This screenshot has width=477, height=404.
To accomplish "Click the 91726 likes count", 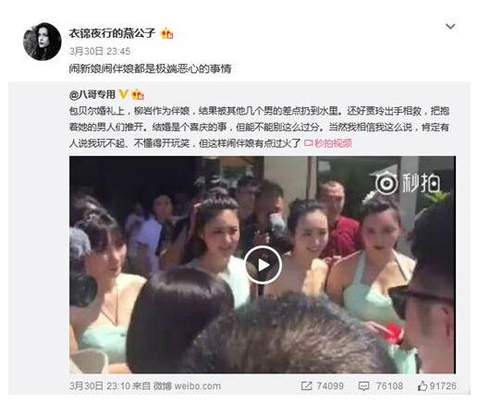I will [443, 386].
